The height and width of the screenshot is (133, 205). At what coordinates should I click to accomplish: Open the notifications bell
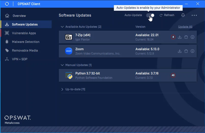click(183, 15)
